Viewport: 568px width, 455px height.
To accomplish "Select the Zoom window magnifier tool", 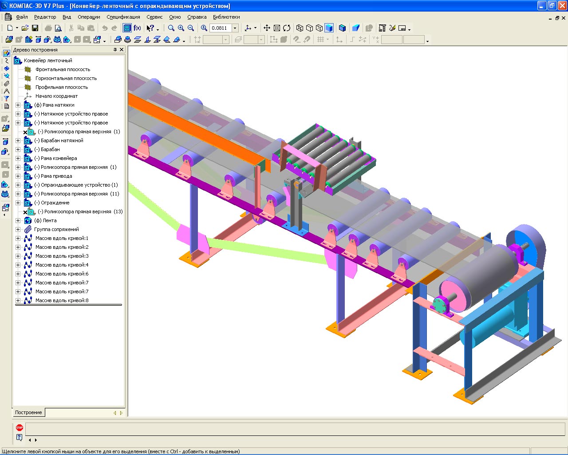I will click(171, 28).
